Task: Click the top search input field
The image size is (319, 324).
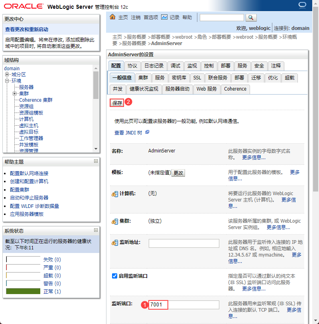Action: pyautogui.click(x=222, y=18)
